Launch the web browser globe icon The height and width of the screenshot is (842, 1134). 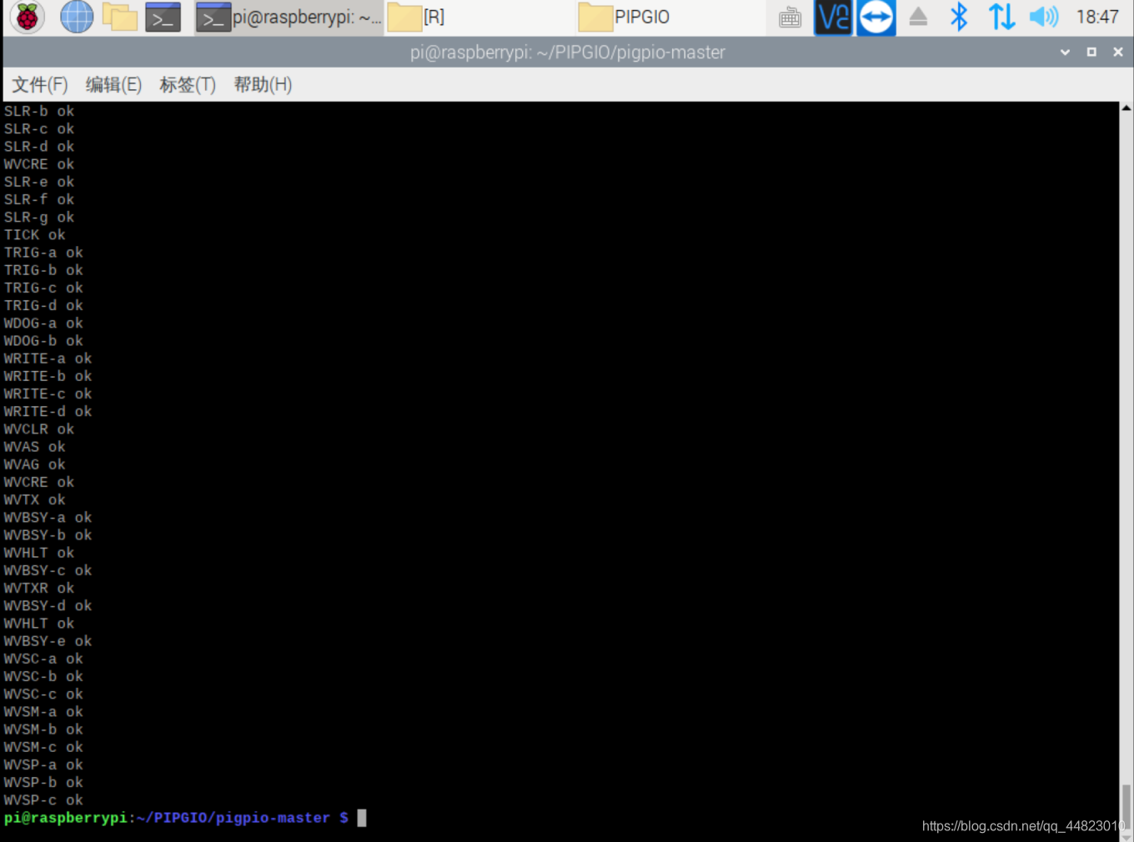pyautogui.click(x=77, y=17)
